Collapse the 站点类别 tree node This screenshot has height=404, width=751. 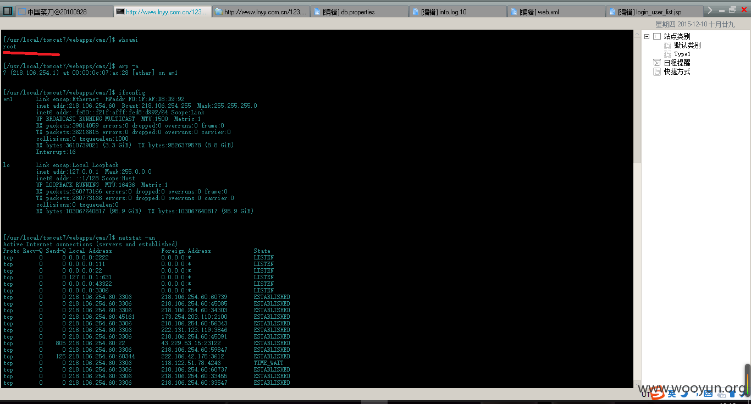[x=646, y=36]
